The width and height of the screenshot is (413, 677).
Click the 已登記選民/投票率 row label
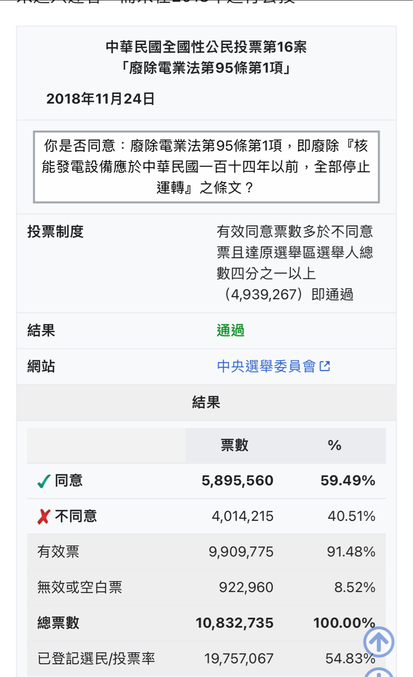[96, 658]
